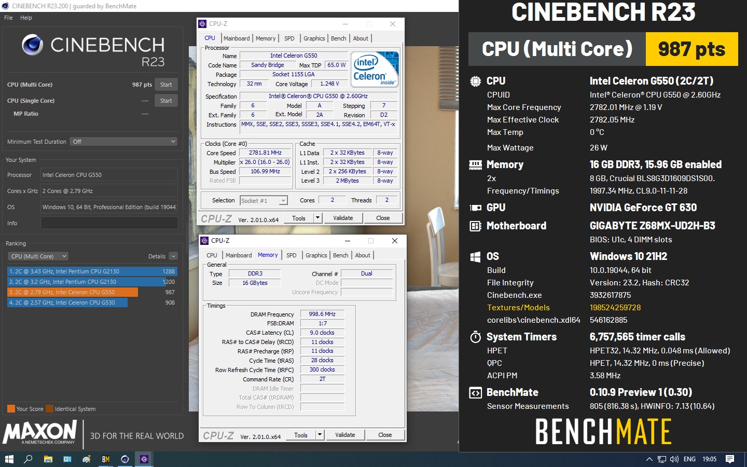Start the CPU Single Core test
This screenshot has width=747, height=467.
click(166, 101)
